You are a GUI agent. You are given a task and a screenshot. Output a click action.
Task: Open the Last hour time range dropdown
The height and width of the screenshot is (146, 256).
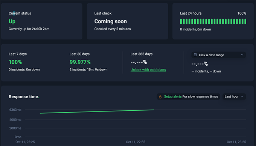click(234, 96)
